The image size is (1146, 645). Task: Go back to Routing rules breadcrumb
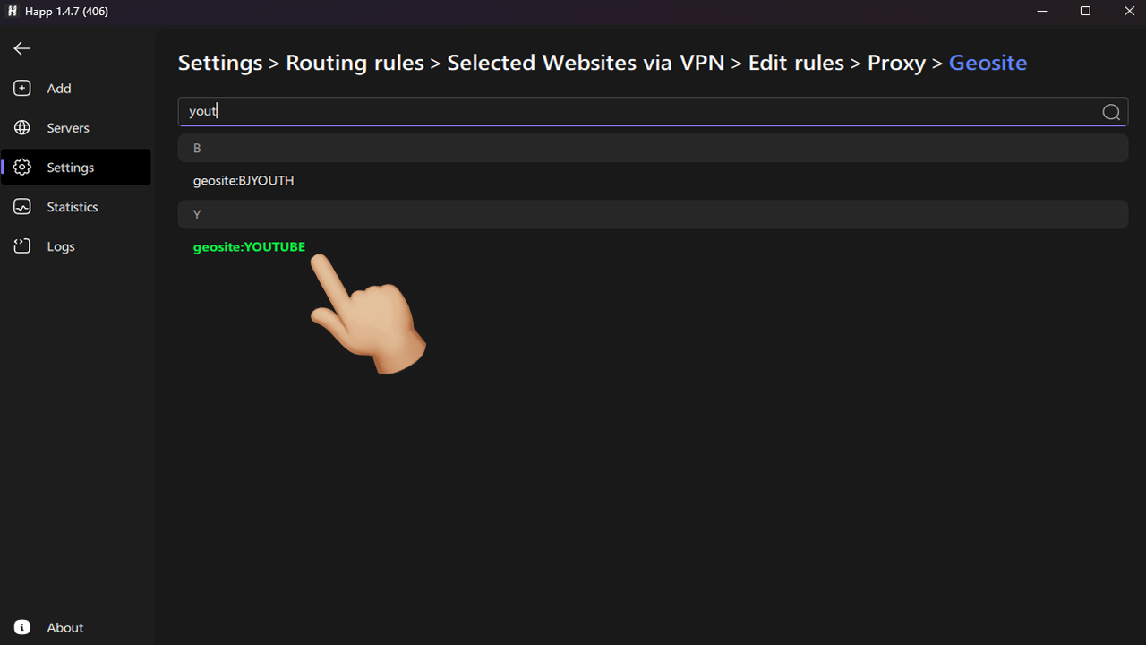tap(355, 63)
